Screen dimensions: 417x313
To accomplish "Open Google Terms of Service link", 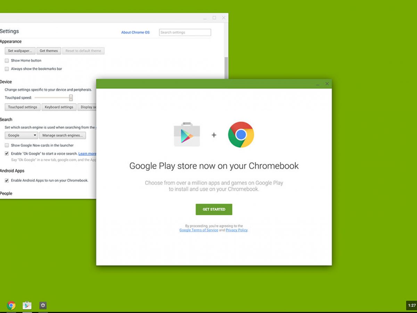I will 199,230.
